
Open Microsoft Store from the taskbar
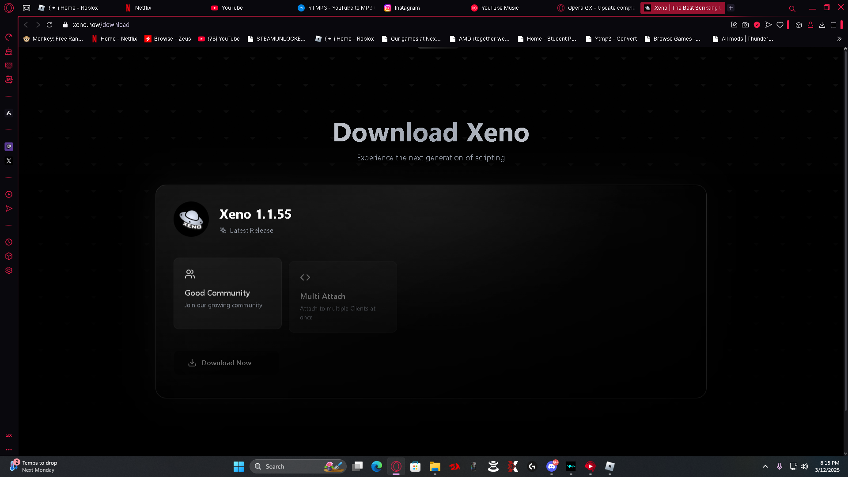click(x=416, y=466)
